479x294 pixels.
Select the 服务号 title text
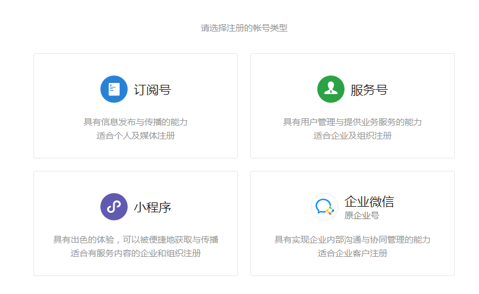[x=369, y=90]
